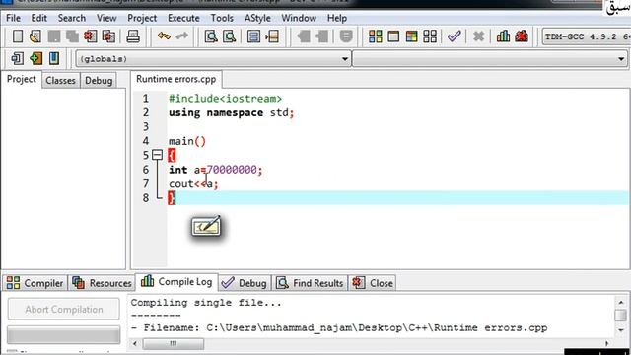
Task: Click the grayed Back navigation arrow
Action: pos(304,36)
